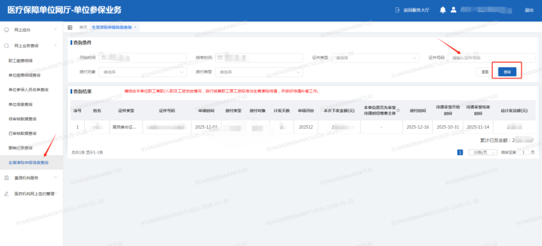Screen dimensions: 542x246
Task: Switch to the 首页 tab
Action: point(83,27)
